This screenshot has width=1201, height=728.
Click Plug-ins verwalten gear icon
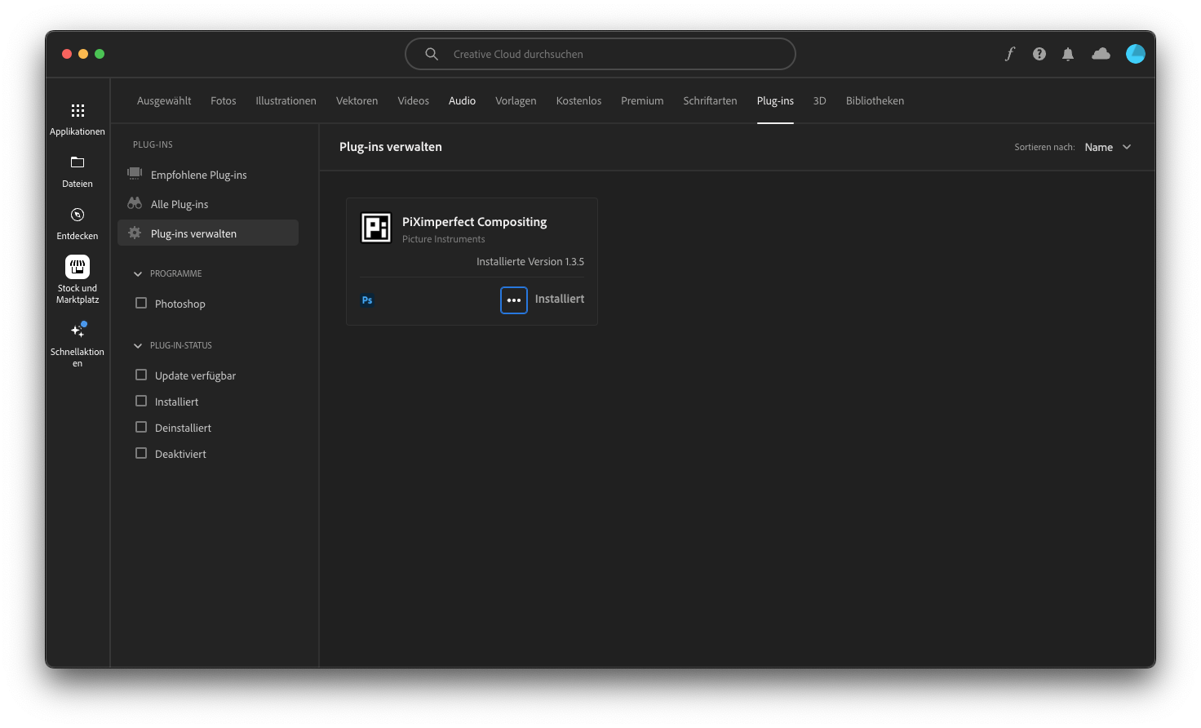135,233
